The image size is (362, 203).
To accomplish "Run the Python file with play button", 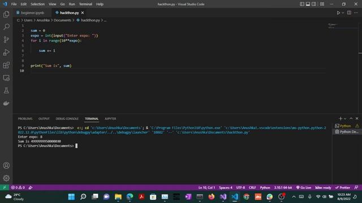I will pyautogui.click(x=338, y=13).
